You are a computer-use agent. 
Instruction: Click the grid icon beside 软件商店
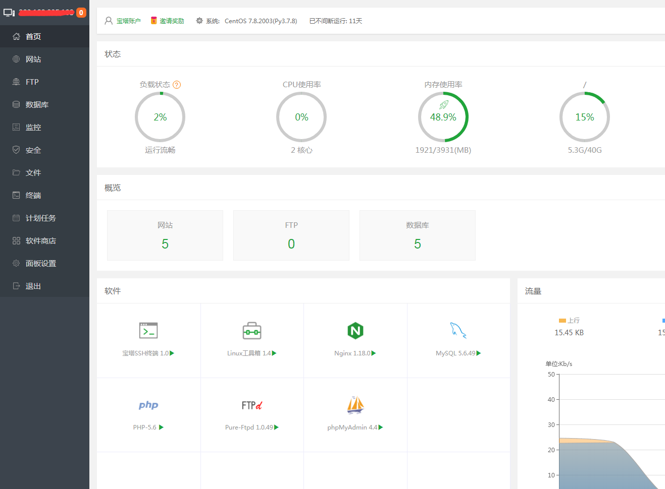[x=16, y=240]
